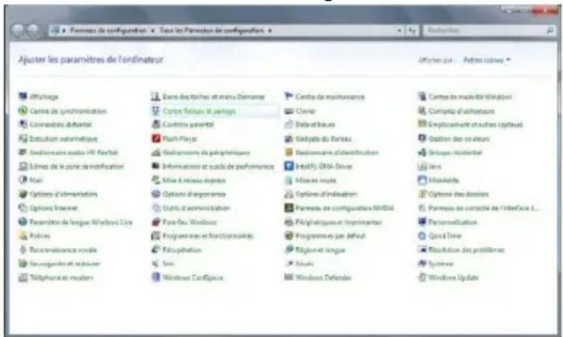Open Options Internet icon
The image size is (563, 337).
[23, 208]
